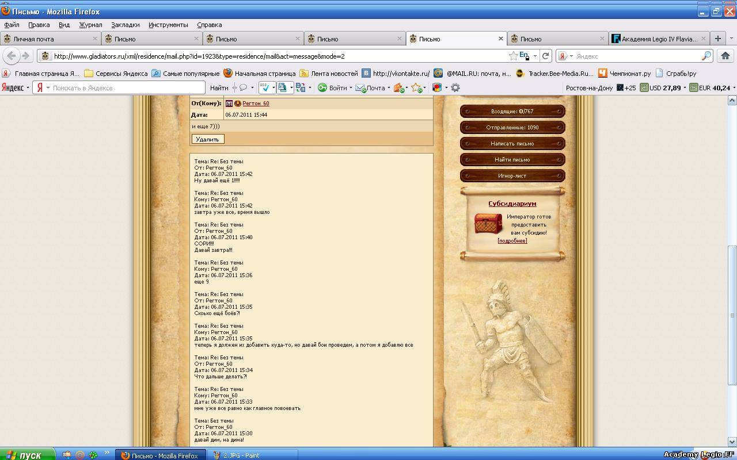Switch to the Личная почта tab
Image resolution: width=737 pixels, height=460 pixels.
(50, 39)
